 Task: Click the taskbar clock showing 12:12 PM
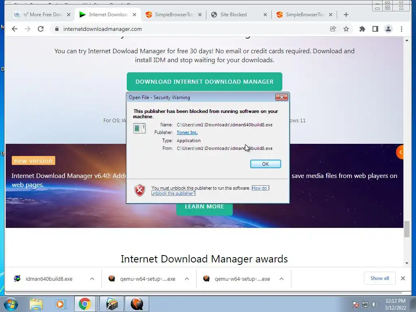395,304
